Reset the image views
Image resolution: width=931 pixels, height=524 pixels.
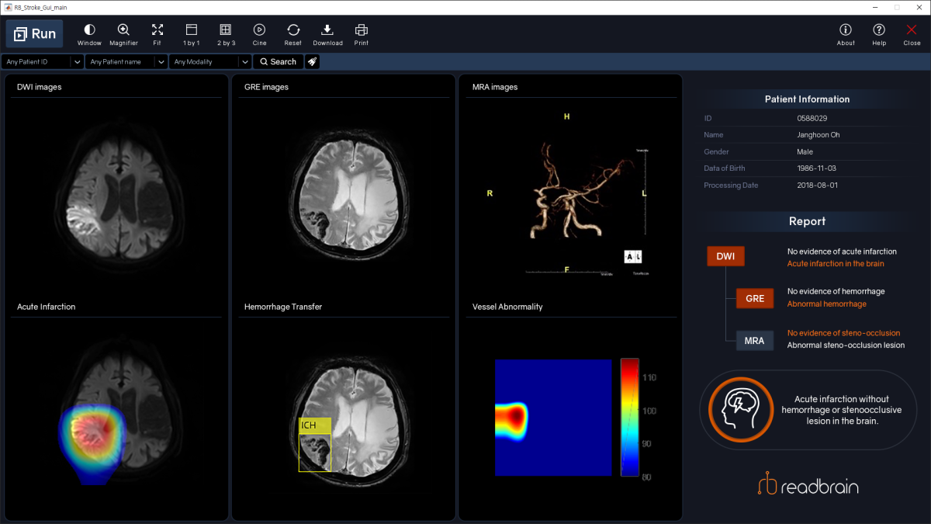292,33
